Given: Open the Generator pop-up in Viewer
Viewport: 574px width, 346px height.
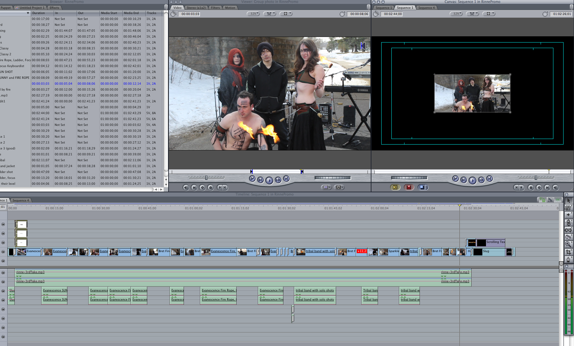Looking at the screenshot, I should (339, 187).
